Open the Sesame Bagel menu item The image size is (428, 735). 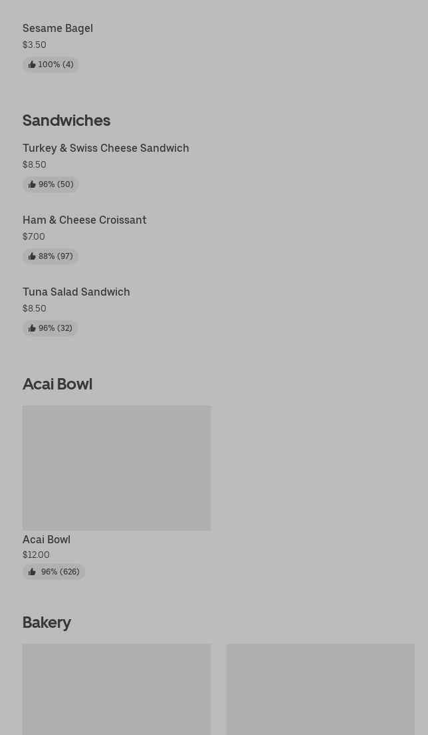tap(58, 29)
